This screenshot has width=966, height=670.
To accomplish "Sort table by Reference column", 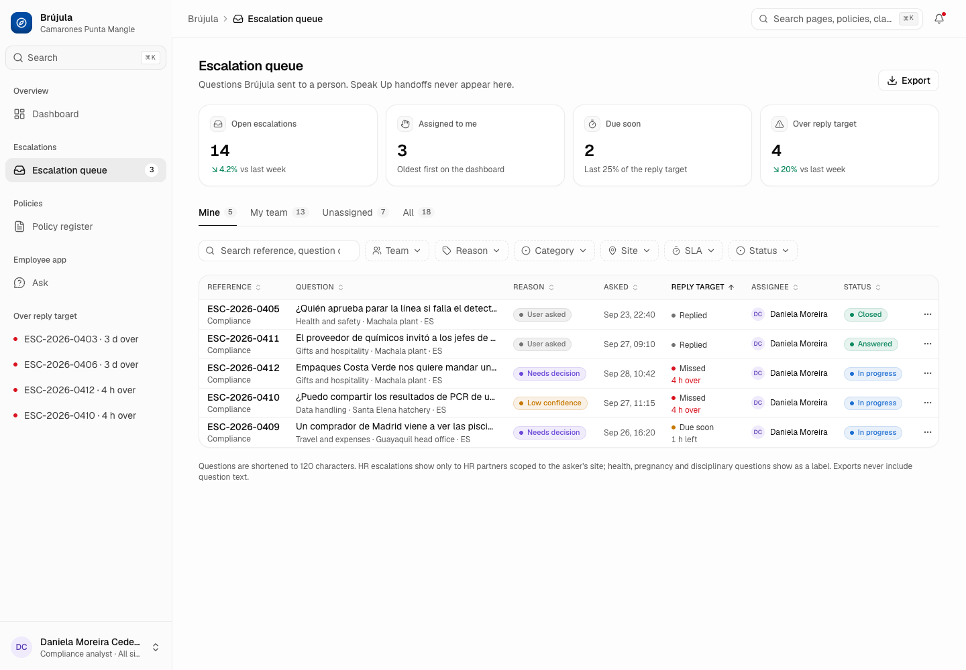I will [x=234, y=287].
